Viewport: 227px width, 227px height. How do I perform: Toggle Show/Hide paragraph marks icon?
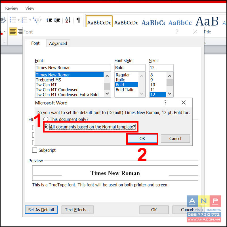[78, 20]
